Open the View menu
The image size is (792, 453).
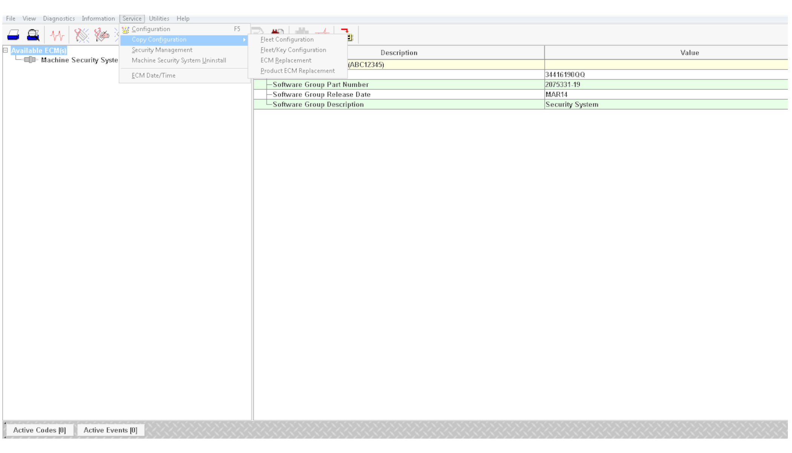tap(29, 18)
